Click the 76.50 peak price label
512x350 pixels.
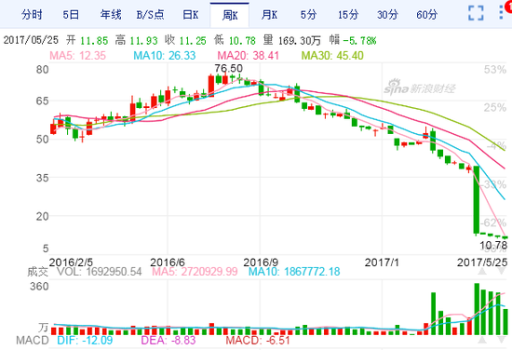pyautogui.click(x=229, y=68)
